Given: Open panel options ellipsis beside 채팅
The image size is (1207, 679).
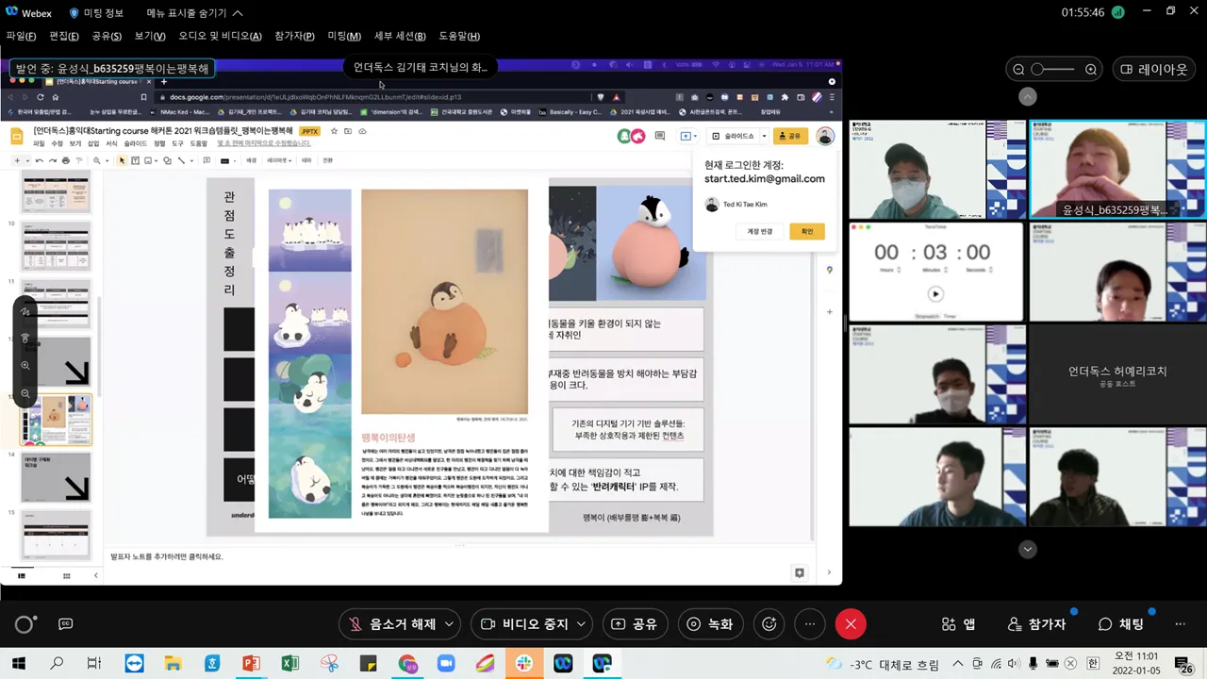Looking at the screenshot, I should 1180,624.
